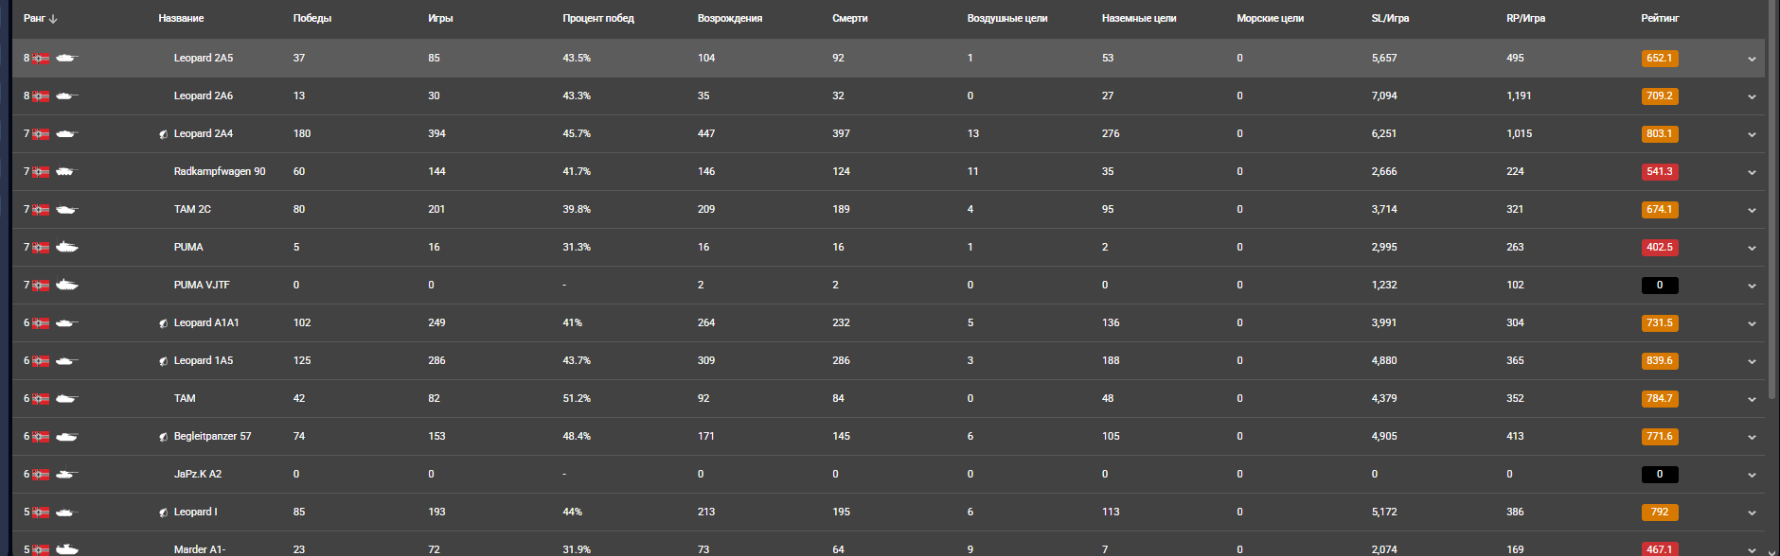Click the Leopard 2A5 tank silhouette icon

point(65,58)
